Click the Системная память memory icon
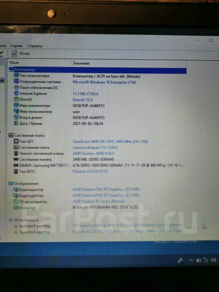219x292 pixels. [16, 159]
